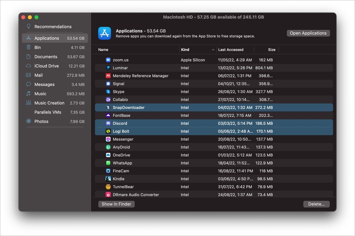The height and width of the screenshot is (236, 355).
Task: Click the Collabio app icon
Action: [108, 99]
